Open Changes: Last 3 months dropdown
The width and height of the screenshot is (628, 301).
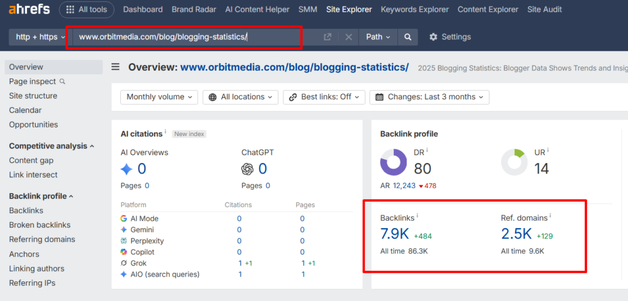pyautogui.click(x=429, y=97)
